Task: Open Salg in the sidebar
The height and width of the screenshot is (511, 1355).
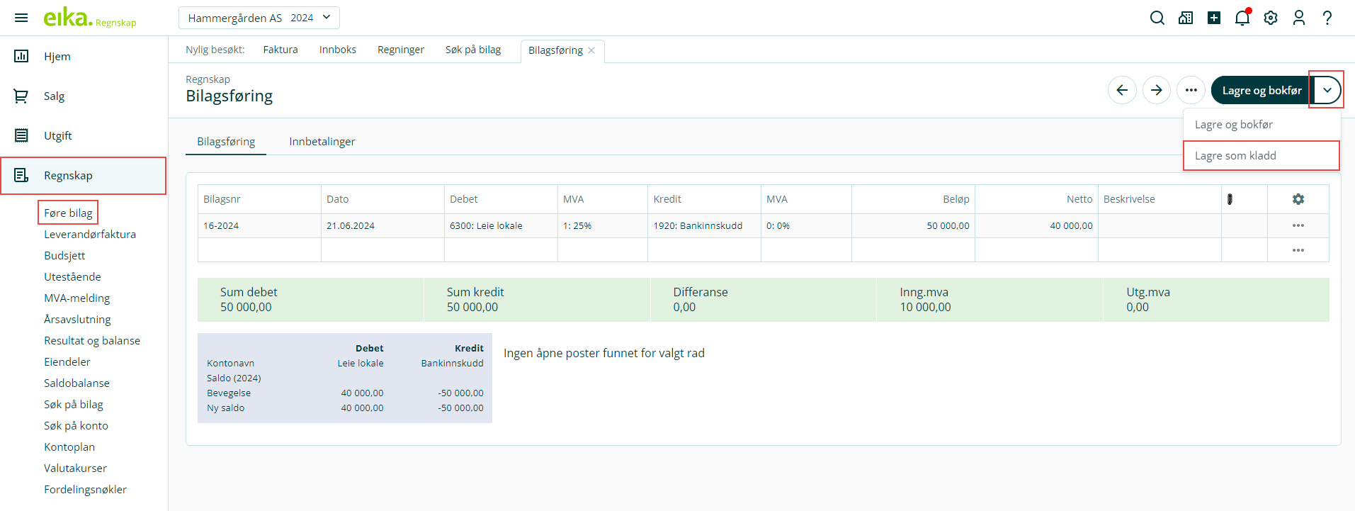Action: coord(84,96)
